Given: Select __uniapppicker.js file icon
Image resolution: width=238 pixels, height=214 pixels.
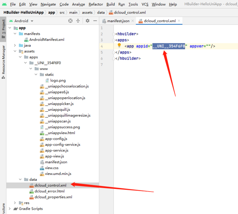Looking at the screenshot, I should click(42, 104).
